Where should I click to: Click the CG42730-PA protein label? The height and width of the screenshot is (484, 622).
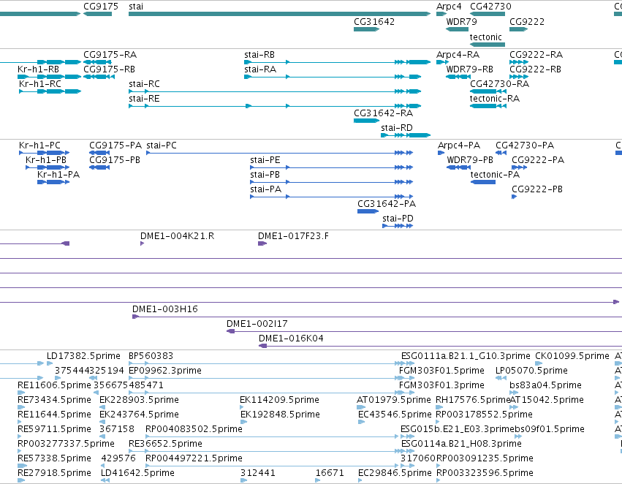tap(524, 145)
